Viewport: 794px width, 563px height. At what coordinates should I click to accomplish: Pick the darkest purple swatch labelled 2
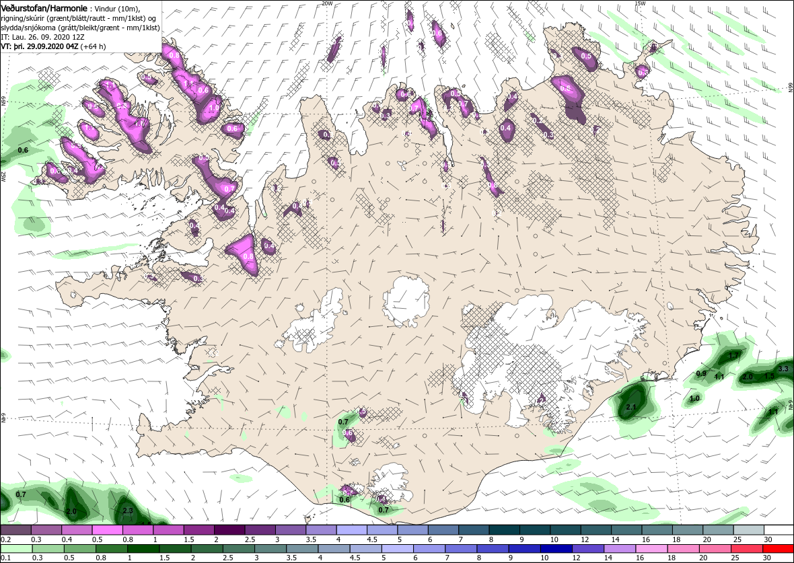(x=231, y=529)
